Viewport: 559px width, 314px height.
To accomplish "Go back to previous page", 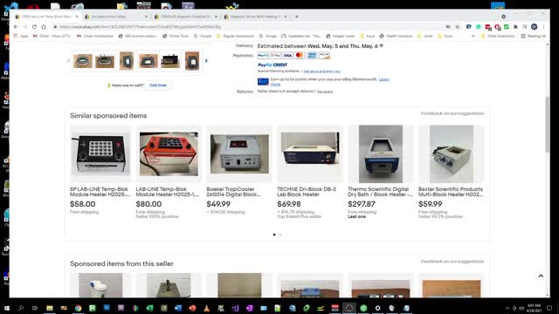I will coord(16,27).
